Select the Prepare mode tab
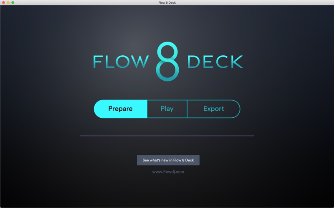Image resolution: width=334 pixels, height=208 pixels. coord(121,109)
